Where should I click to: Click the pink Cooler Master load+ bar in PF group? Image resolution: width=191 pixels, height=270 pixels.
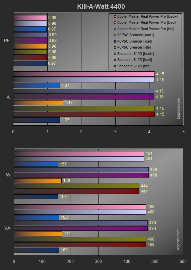click(x=30, y=18)
